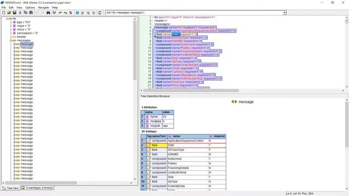Click the attribute icon in the msgtype row
Image resolution: width=349 pixels, height=196 pixels.
(147, 121)
